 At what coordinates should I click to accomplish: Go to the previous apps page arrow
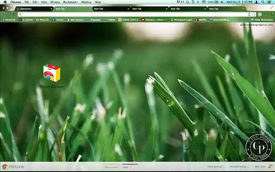click(11, 93)
